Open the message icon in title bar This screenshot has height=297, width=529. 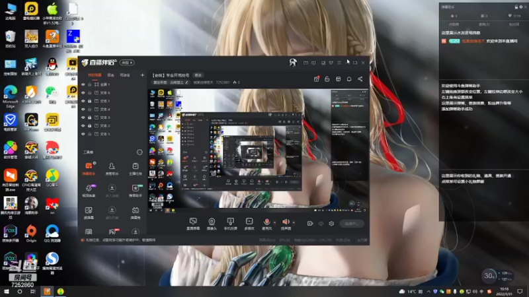313,63
